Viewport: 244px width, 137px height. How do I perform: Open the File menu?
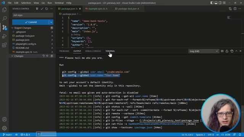tap(10, 3)
